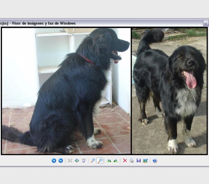Select the Best Fit view icon

pyautogui.click(x=70, y=161)
